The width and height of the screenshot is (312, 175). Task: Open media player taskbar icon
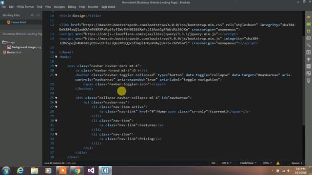pyautogui.click(x=48, y=171)
